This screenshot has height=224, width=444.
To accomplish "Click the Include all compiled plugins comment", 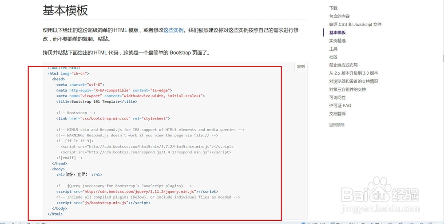I will coord(148,197).
